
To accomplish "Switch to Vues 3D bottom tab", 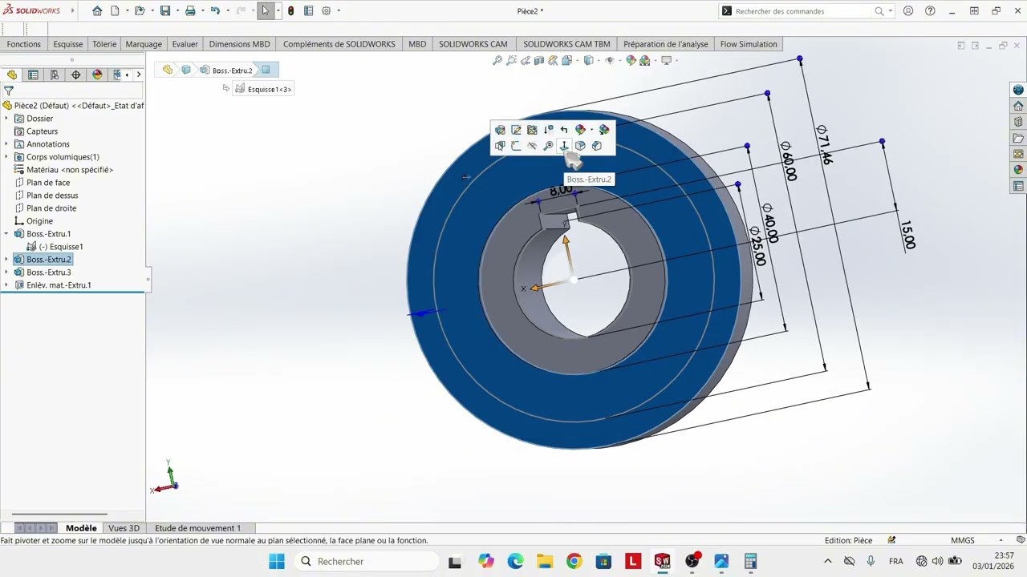I will point(124,528).
